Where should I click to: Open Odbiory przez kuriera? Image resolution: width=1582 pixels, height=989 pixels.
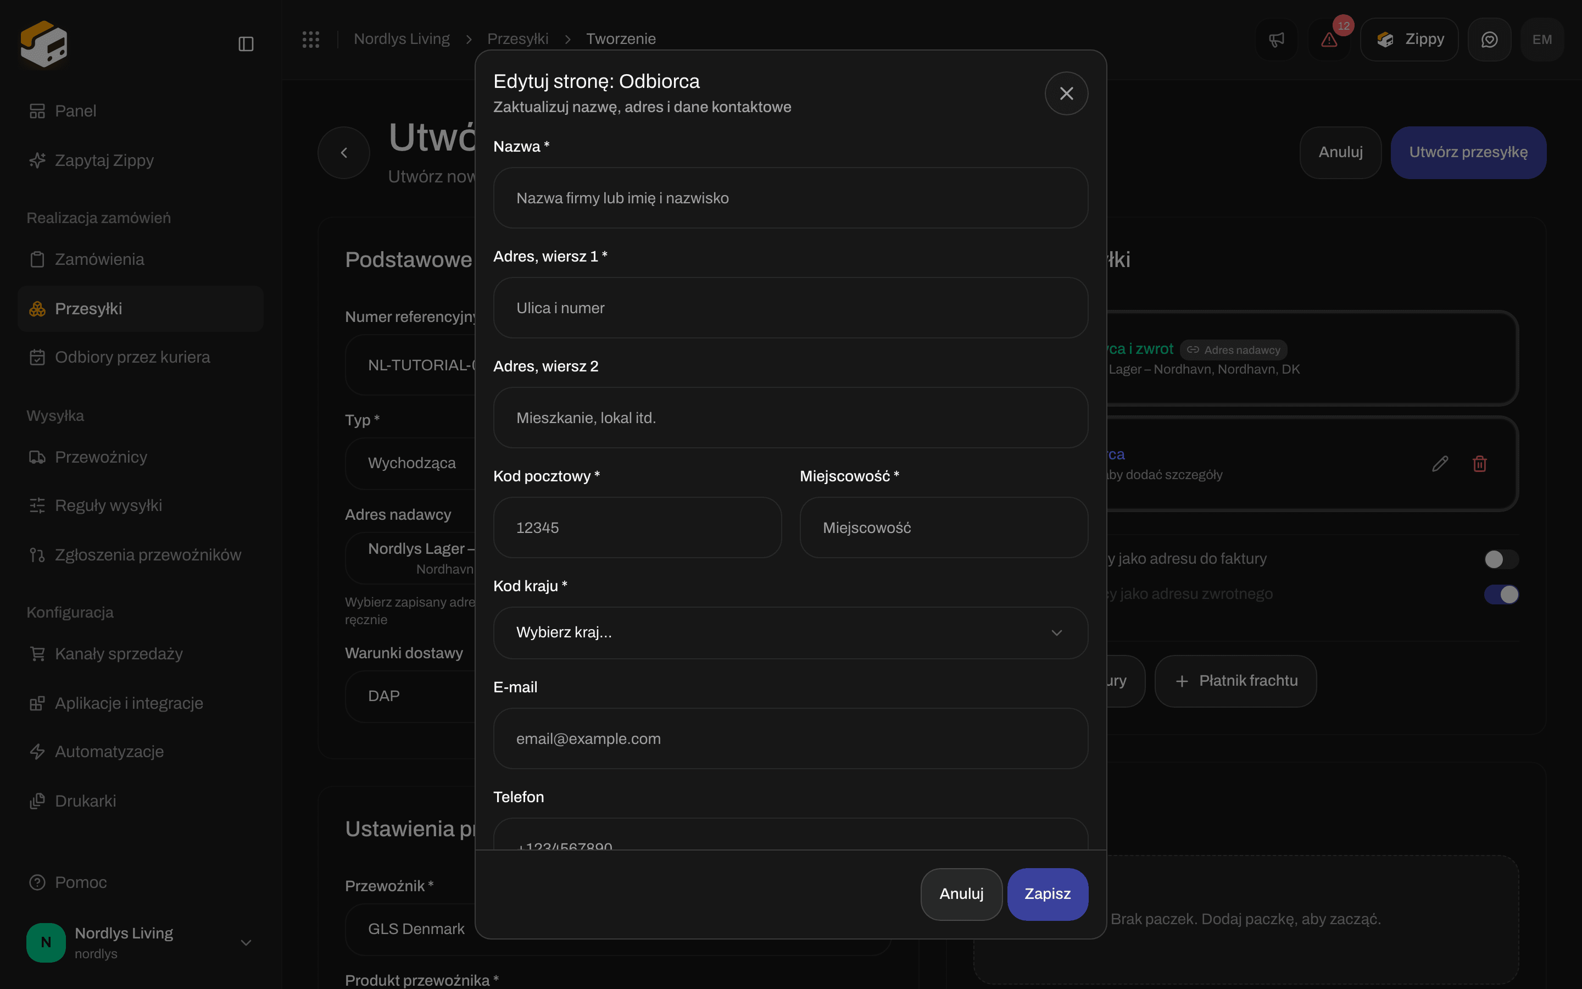(x=141, y=357)
